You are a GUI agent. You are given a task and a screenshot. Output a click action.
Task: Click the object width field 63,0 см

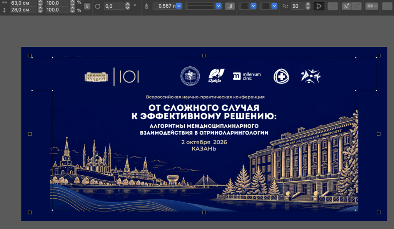(23, 3)
